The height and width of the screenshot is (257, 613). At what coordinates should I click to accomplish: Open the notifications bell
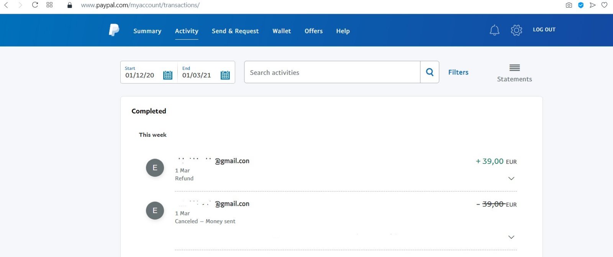pyautogui.click(x=495, y=30)
